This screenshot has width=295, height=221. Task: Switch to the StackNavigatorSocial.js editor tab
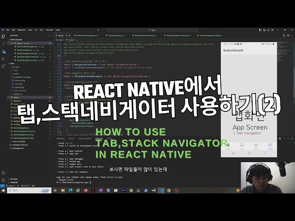211,35
